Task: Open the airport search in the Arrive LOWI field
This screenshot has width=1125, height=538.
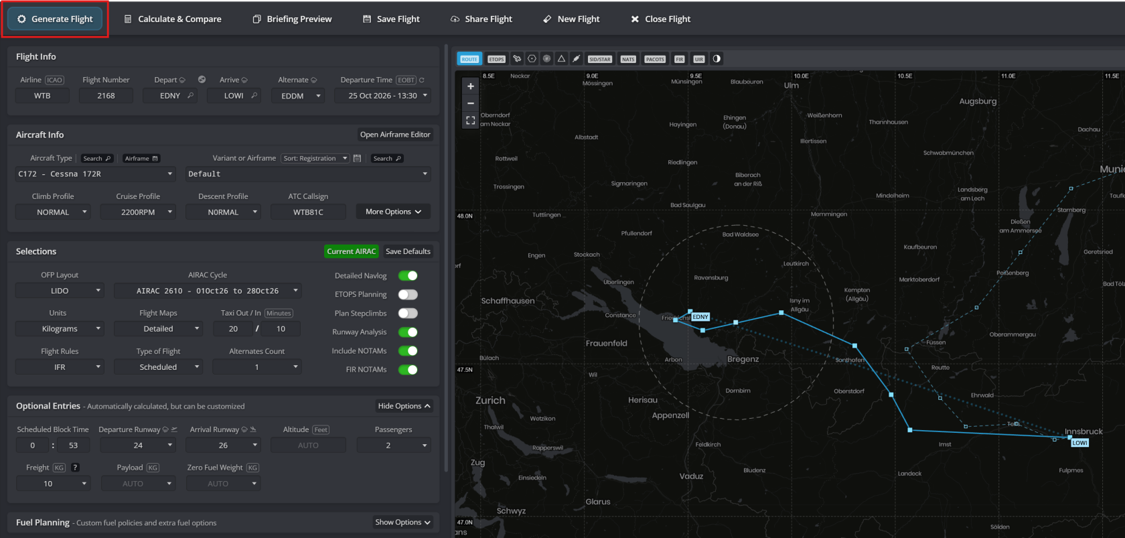Action: point(254,96)
